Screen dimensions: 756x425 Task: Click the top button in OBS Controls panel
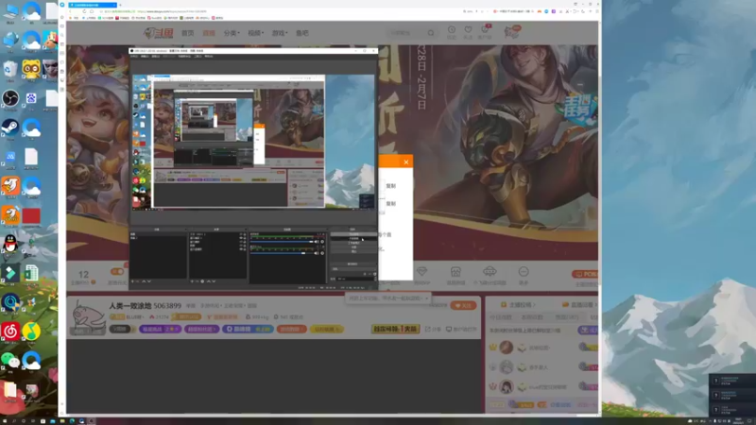pos(353,234)
